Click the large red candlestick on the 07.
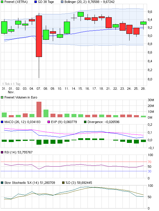Image resolution: width=159 pixels, height=211 pixels. (39, 36)
